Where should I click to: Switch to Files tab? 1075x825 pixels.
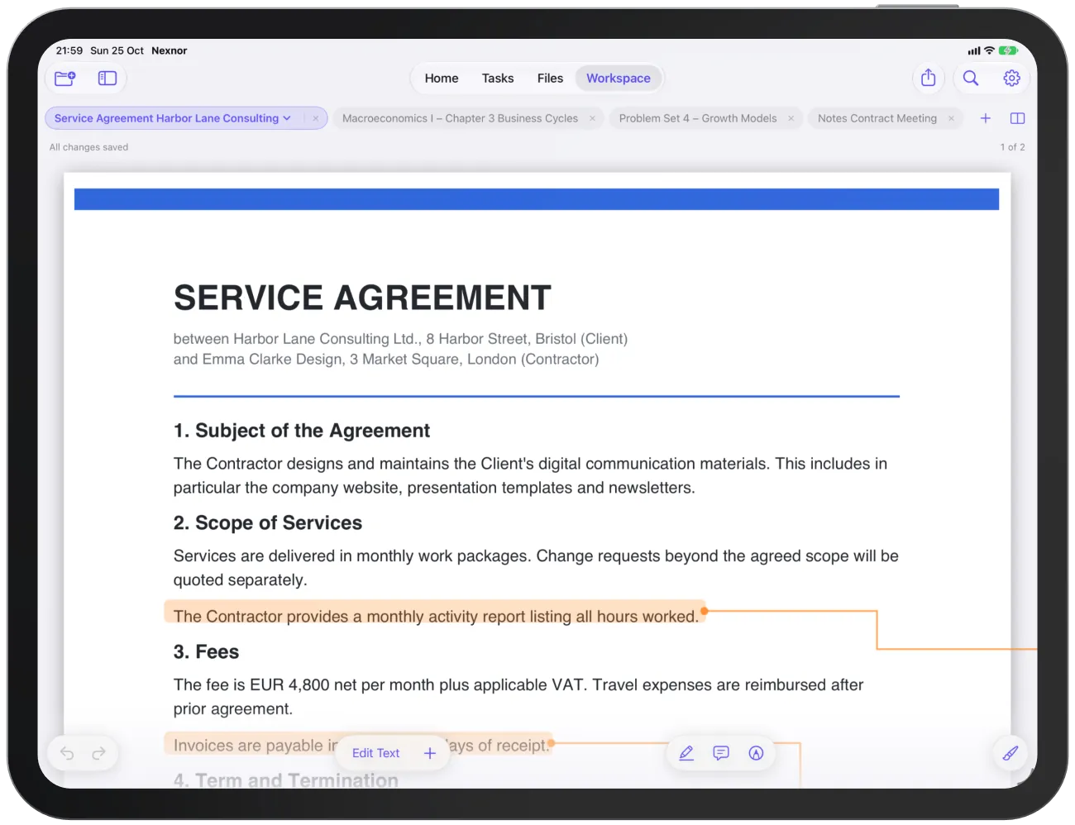tap(550, 79)
